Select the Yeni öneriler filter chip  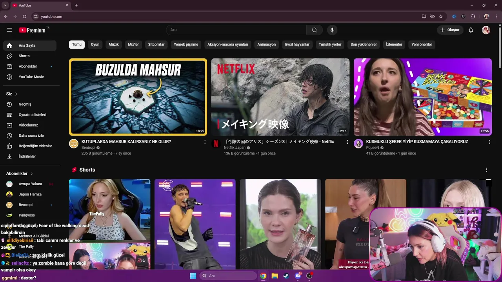(422, 44)
